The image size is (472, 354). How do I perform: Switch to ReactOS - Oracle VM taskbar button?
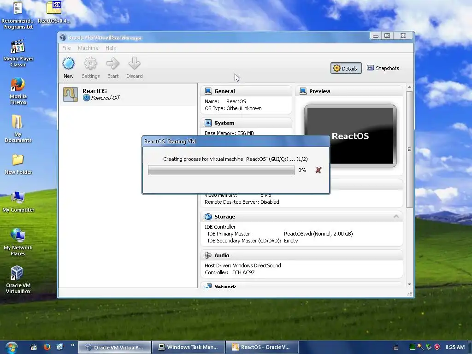coord(262,347)
